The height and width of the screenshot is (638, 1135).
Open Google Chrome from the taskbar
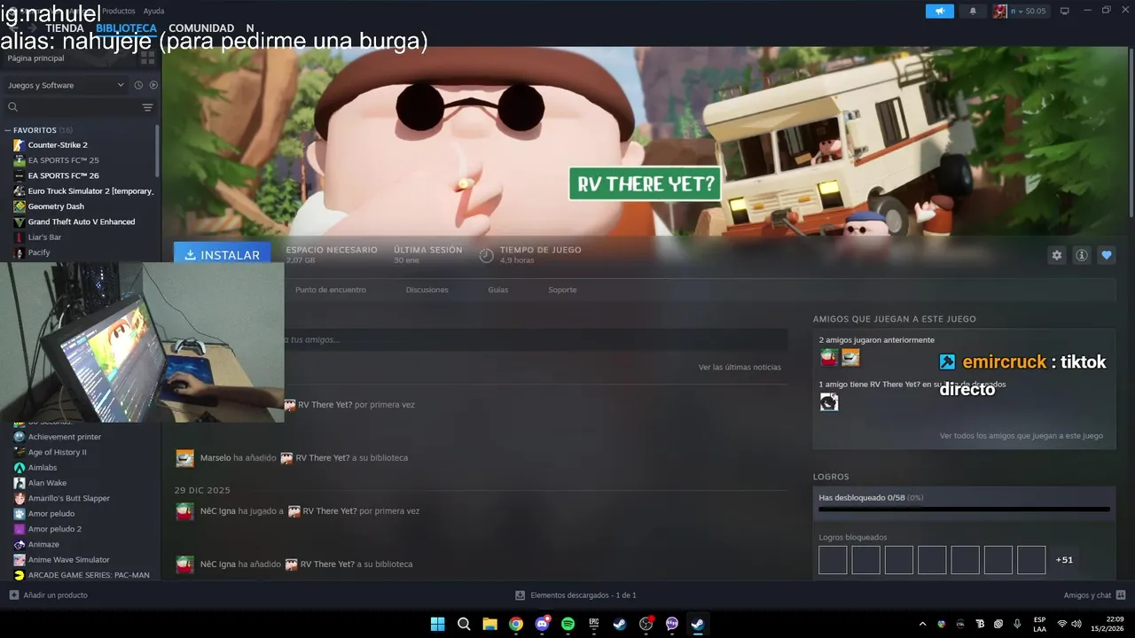point(516,624)
